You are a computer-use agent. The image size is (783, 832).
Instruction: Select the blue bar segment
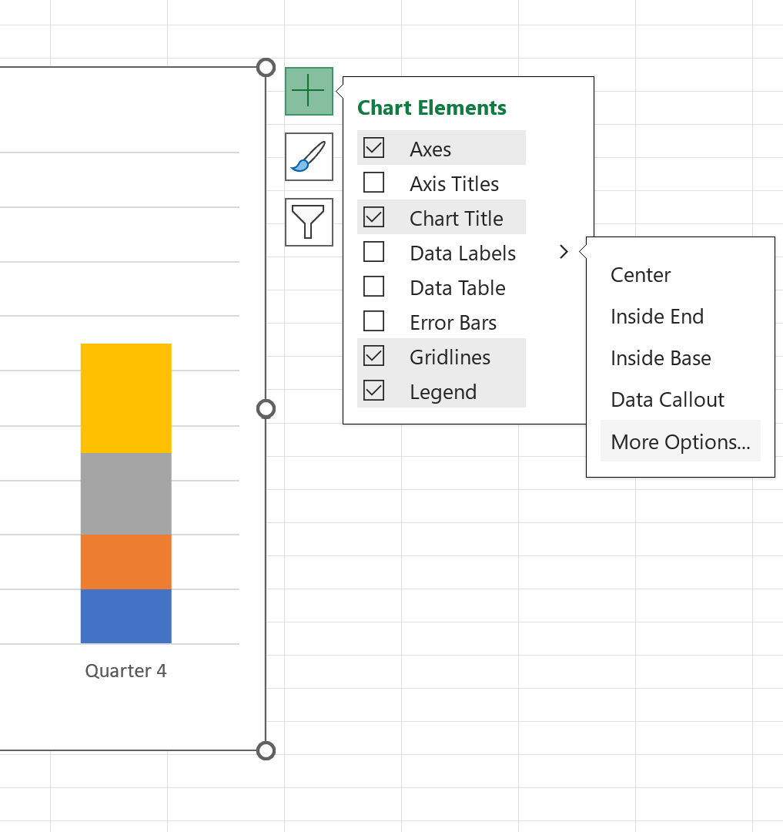click(125, 616)
